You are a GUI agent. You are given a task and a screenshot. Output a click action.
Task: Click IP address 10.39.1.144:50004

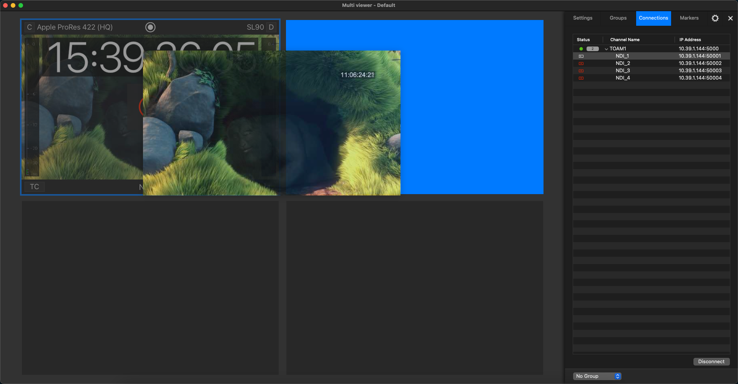click(x=700, y=78)
